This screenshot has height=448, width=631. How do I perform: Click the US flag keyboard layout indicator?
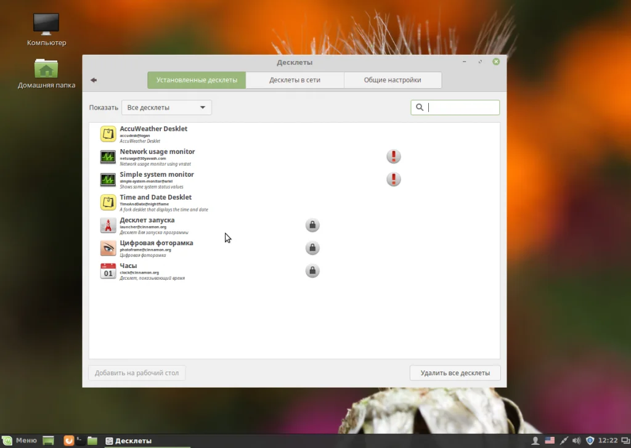pyautogui.click(x=549, y=441)
